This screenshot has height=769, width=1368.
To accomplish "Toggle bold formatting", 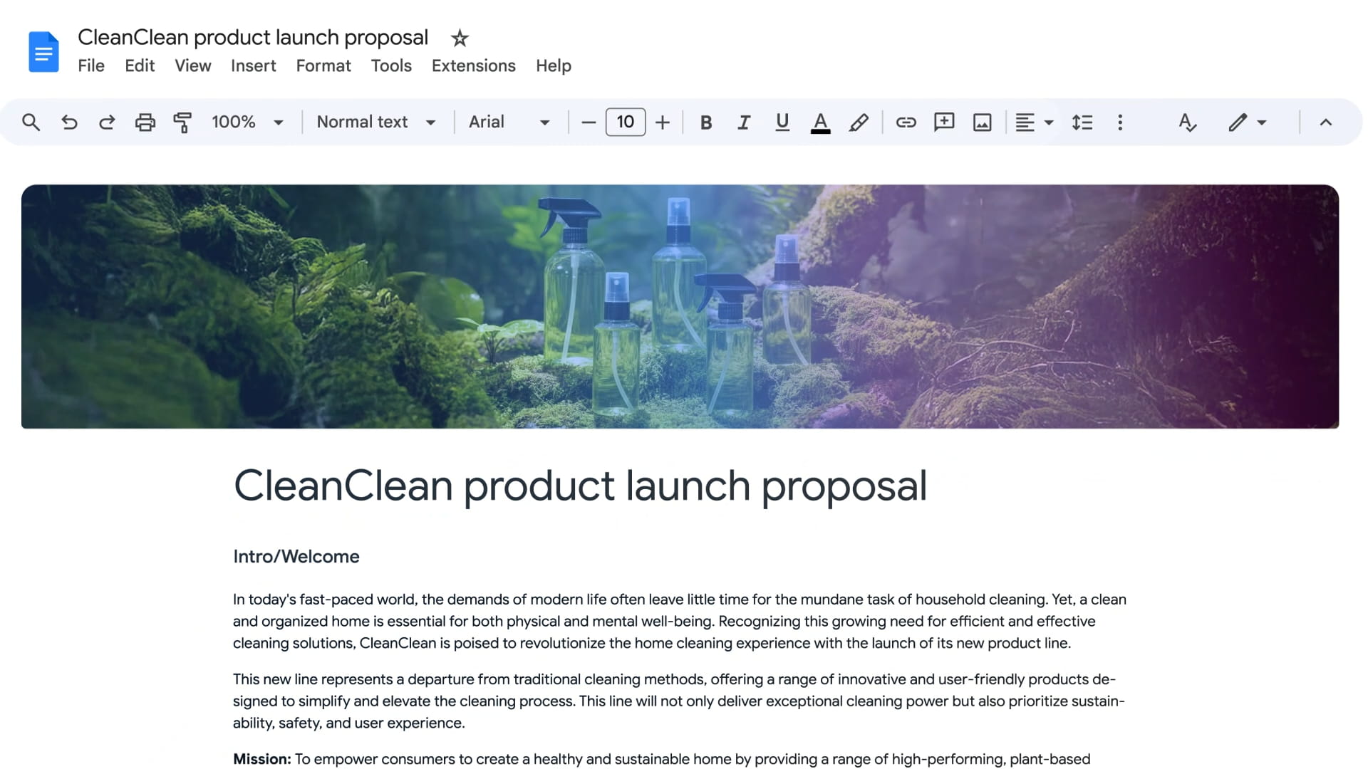I will tap(706, 122).
